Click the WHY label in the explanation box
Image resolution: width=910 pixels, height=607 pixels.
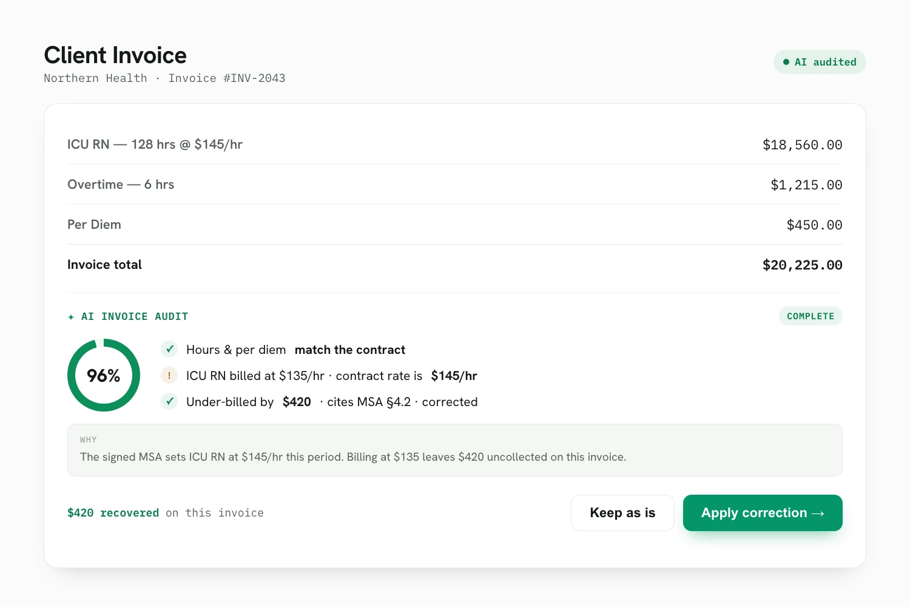click(x=89, y=439)
